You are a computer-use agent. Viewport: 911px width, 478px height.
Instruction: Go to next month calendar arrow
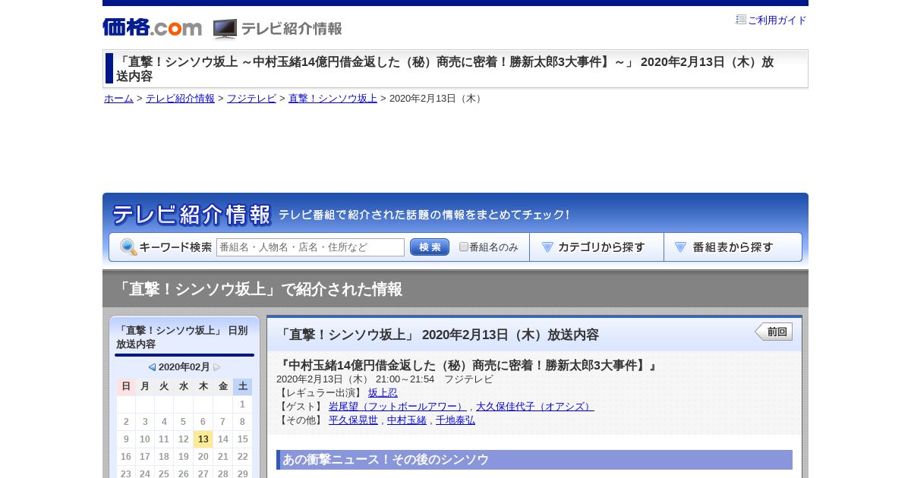coord(217,367)
